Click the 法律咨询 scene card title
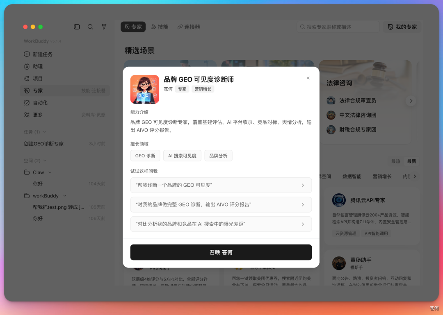Image resolution: width=443 pixels, height=315 pixels. tap(339, 83)
